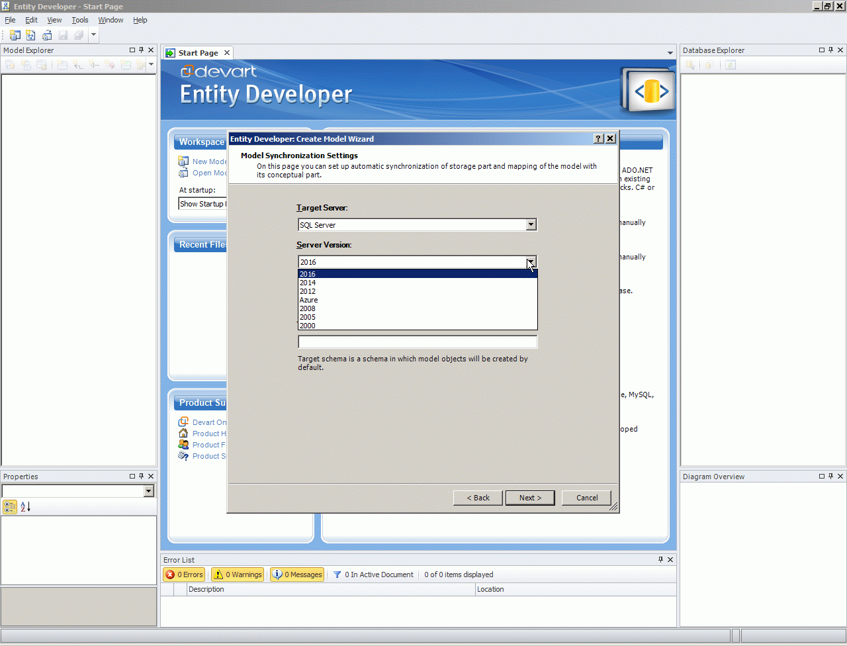Screen dimensions: 847x646
Task: Open the Help menu
Action: point(140,20)
